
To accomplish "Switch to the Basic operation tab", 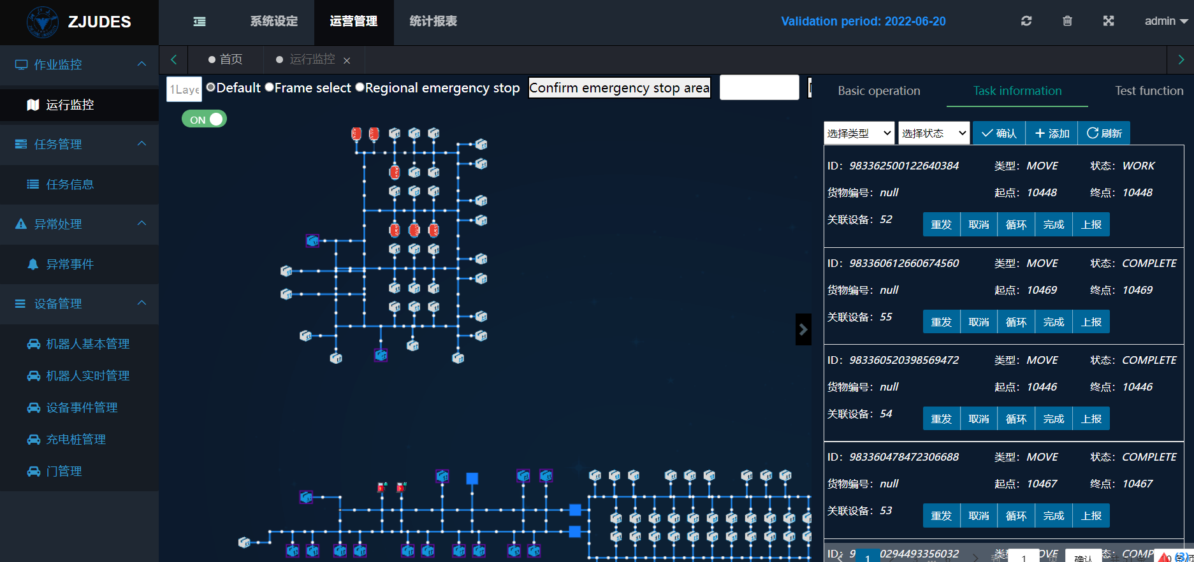I will click(878, 90).
